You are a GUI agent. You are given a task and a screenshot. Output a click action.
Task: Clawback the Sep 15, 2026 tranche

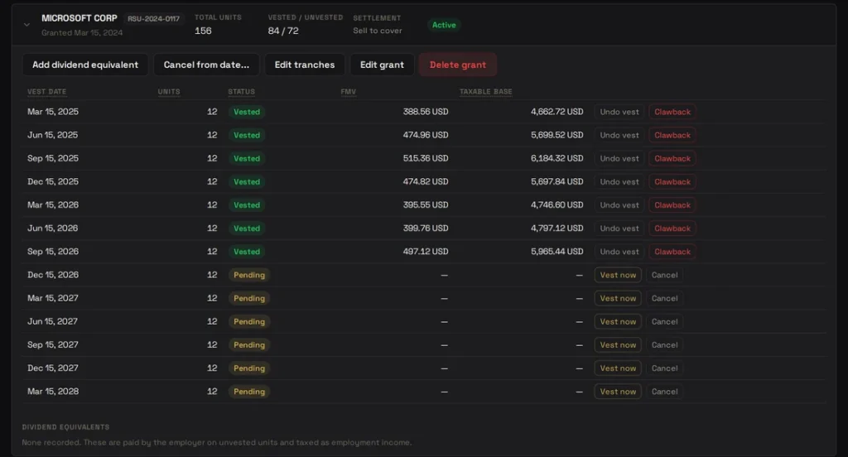[672, 252]
